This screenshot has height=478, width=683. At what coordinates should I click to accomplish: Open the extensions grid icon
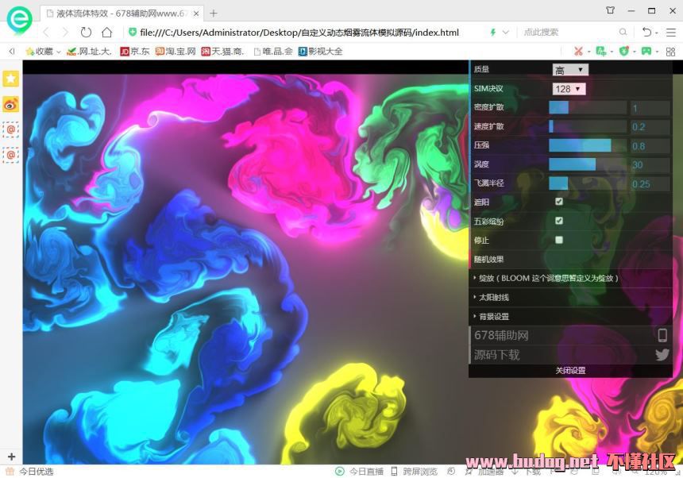coord(671,52)
